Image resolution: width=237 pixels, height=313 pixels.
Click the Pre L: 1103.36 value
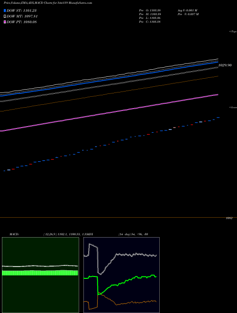pos(150,18)
